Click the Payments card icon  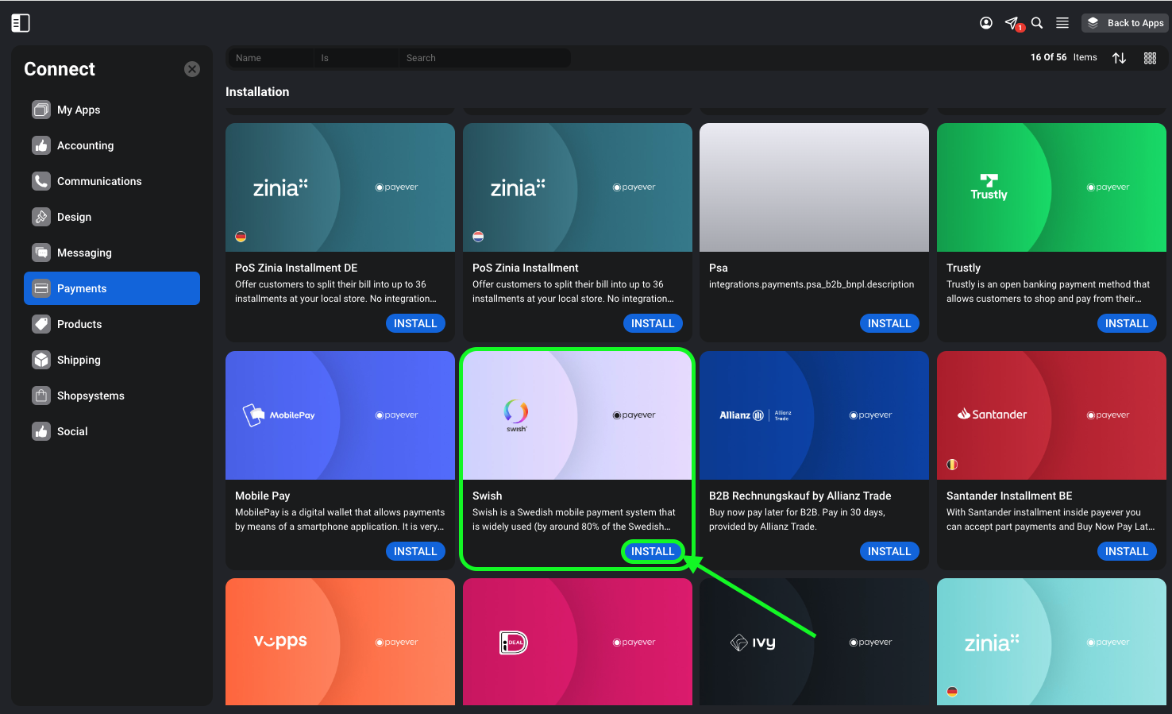[x=41, y=288]
